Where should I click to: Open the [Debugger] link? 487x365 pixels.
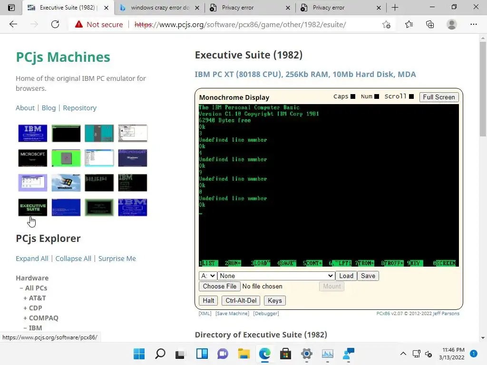tap(266, 314)
